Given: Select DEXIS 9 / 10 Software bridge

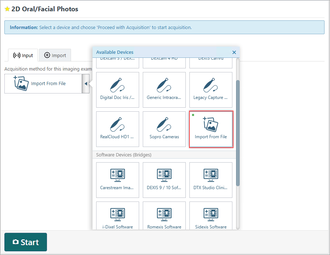Looking at the screenshot, I should (164, 180).
